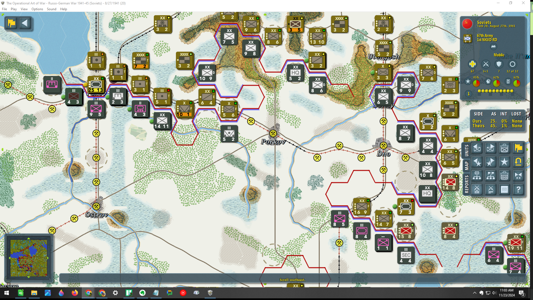
Task: Click previous formation star-arrow icon
Action: pyautogui.click(x=477, y=162)
